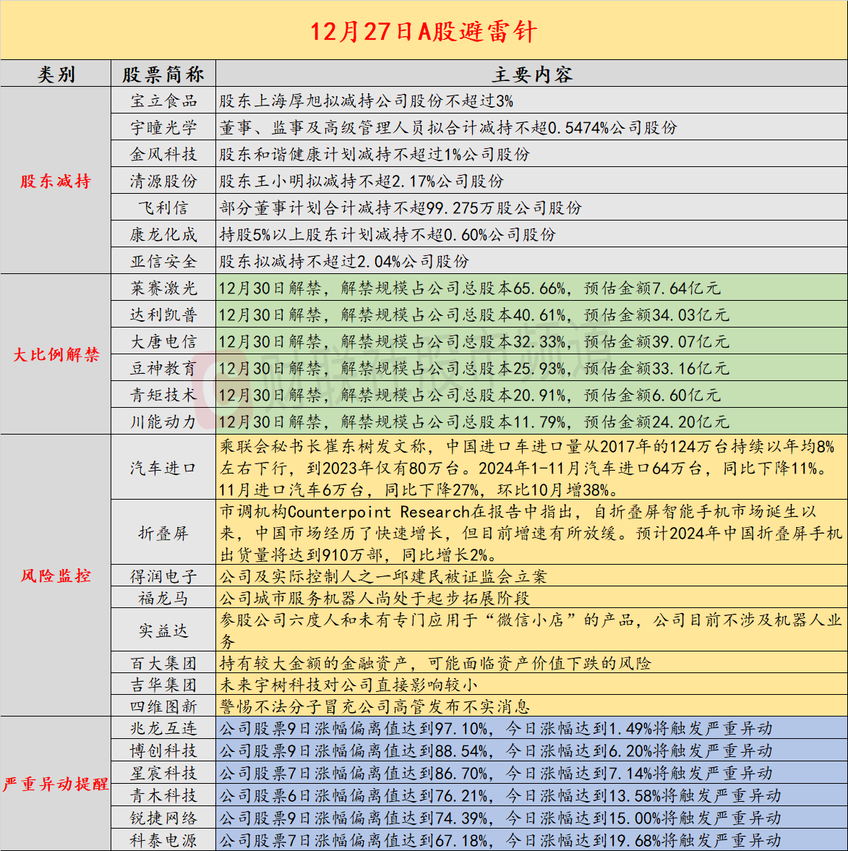Select the 严重异动提醒 category label
The image size is (848, 851).
click(x=56, y=784)
